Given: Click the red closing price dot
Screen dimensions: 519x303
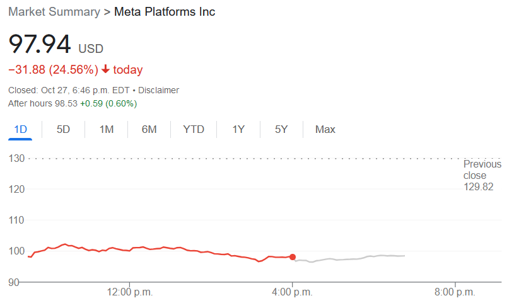Looking at the screenshot, I should (x=293, y=257).
